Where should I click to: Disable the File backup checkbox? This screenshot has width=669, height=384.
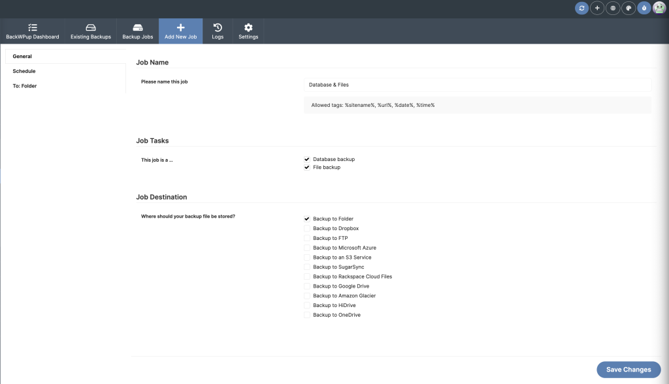[x=306, y=167]
